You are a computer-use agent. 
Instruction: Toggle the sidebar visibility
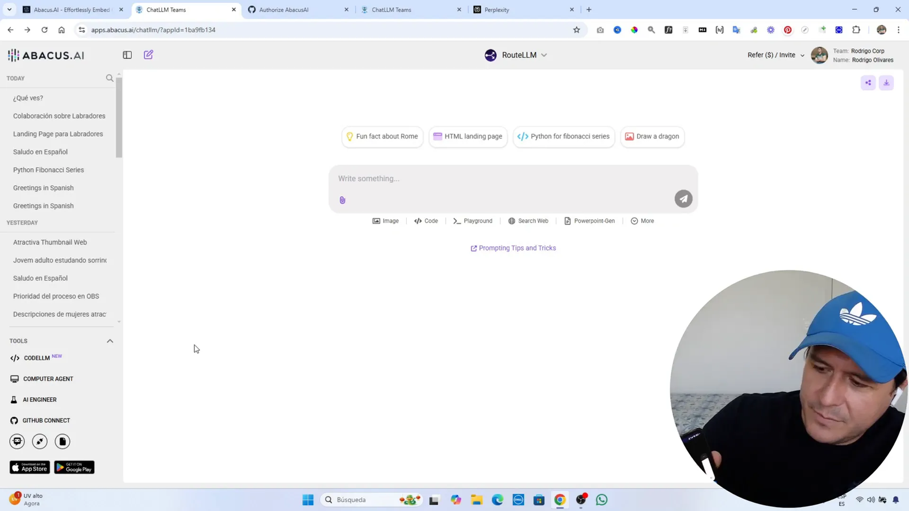(127, 55)
